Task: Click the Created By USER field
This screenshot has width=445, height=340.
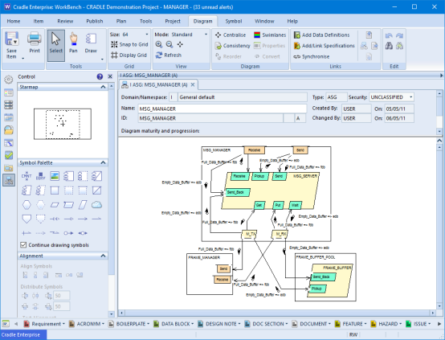Action: point(356,109)
